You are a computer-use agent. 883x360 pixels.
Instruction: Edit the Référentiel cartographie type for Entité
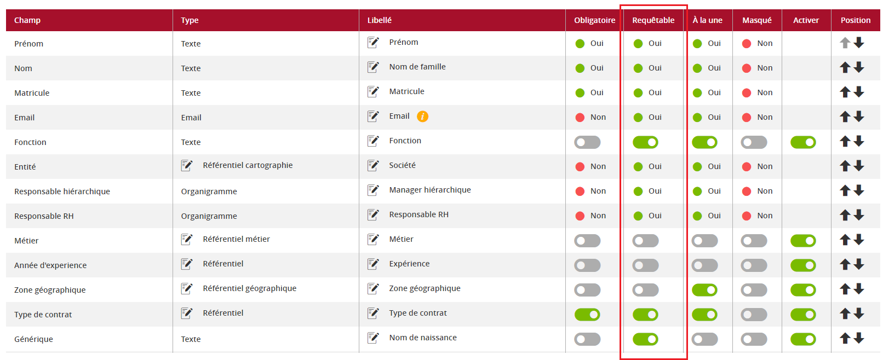[187, 165]
